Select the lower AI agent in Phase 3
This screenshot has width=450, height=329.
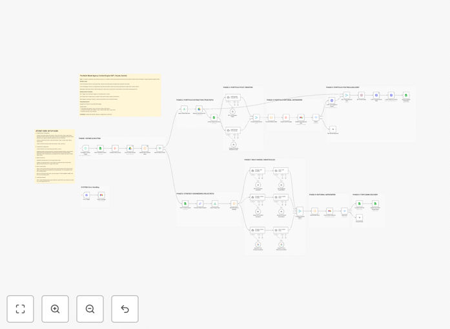click(x=233, y=130)
